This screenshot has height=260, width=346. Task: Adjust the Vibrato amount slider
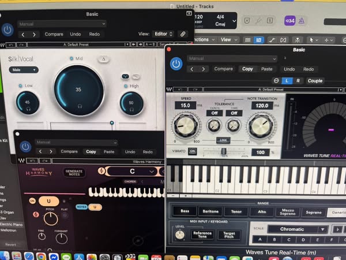coord(223,151)
